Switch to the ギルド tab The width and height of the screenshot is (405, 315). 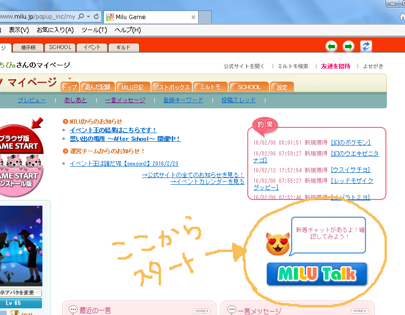[x=124, y=48]
